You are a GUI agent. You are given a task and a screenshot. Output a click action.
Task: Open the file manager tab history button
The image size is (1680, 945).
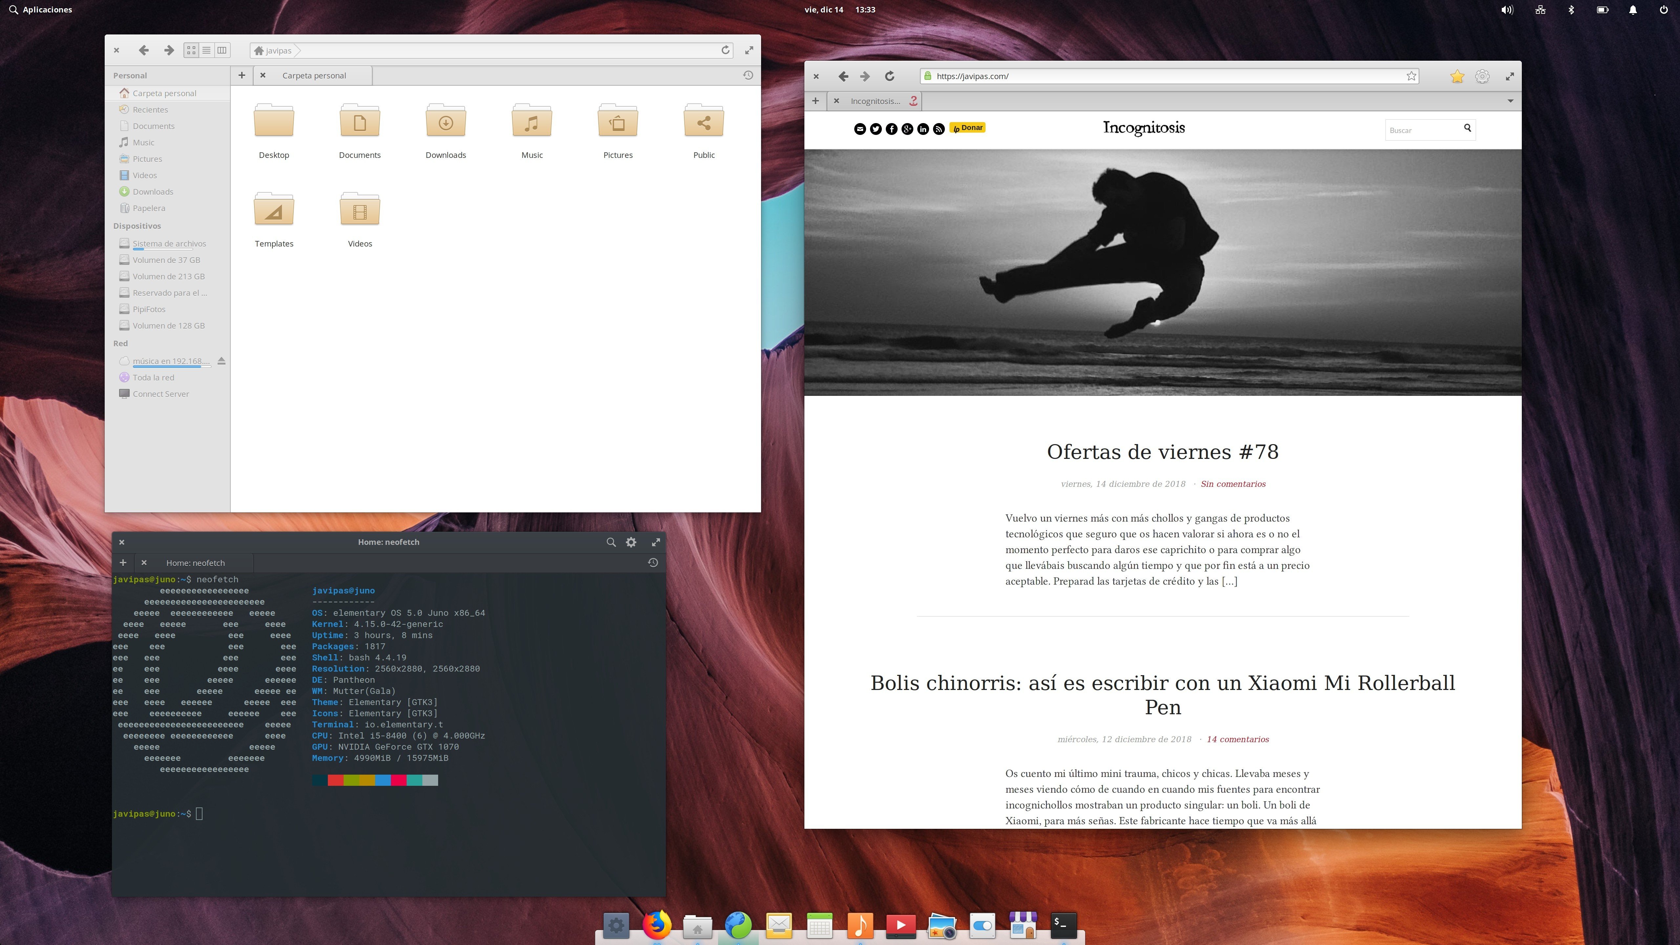click(x=748, y=75)
